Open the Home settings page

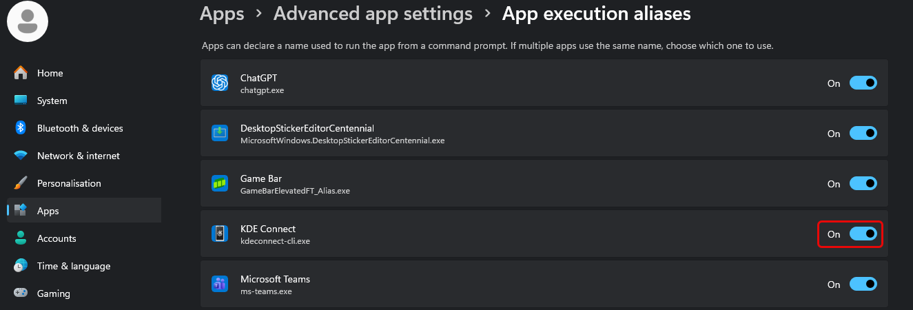point(50,73)
